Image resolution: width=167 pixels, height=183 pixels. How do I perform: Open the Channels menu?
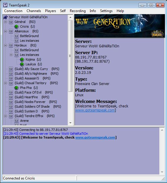[x=34, y=11]
